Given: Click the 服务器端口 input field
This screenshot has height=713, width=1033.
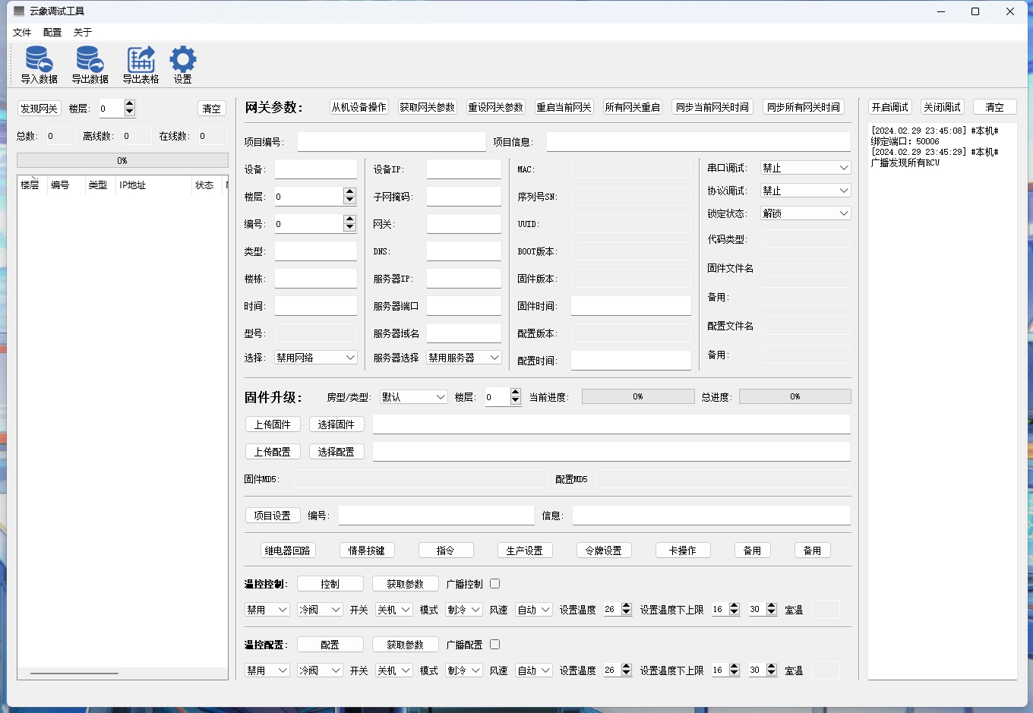Looking at the screenshot, I should pyautogui.click(x=464, y=306).
